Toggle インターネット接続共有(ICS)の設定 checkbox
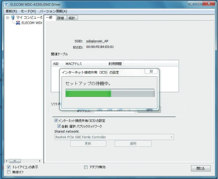Image resolution: width=218 pixels, height=179 pixels. (56, 120)
